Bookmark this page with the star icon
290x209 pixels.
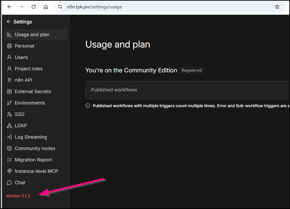tap(277, 7)
